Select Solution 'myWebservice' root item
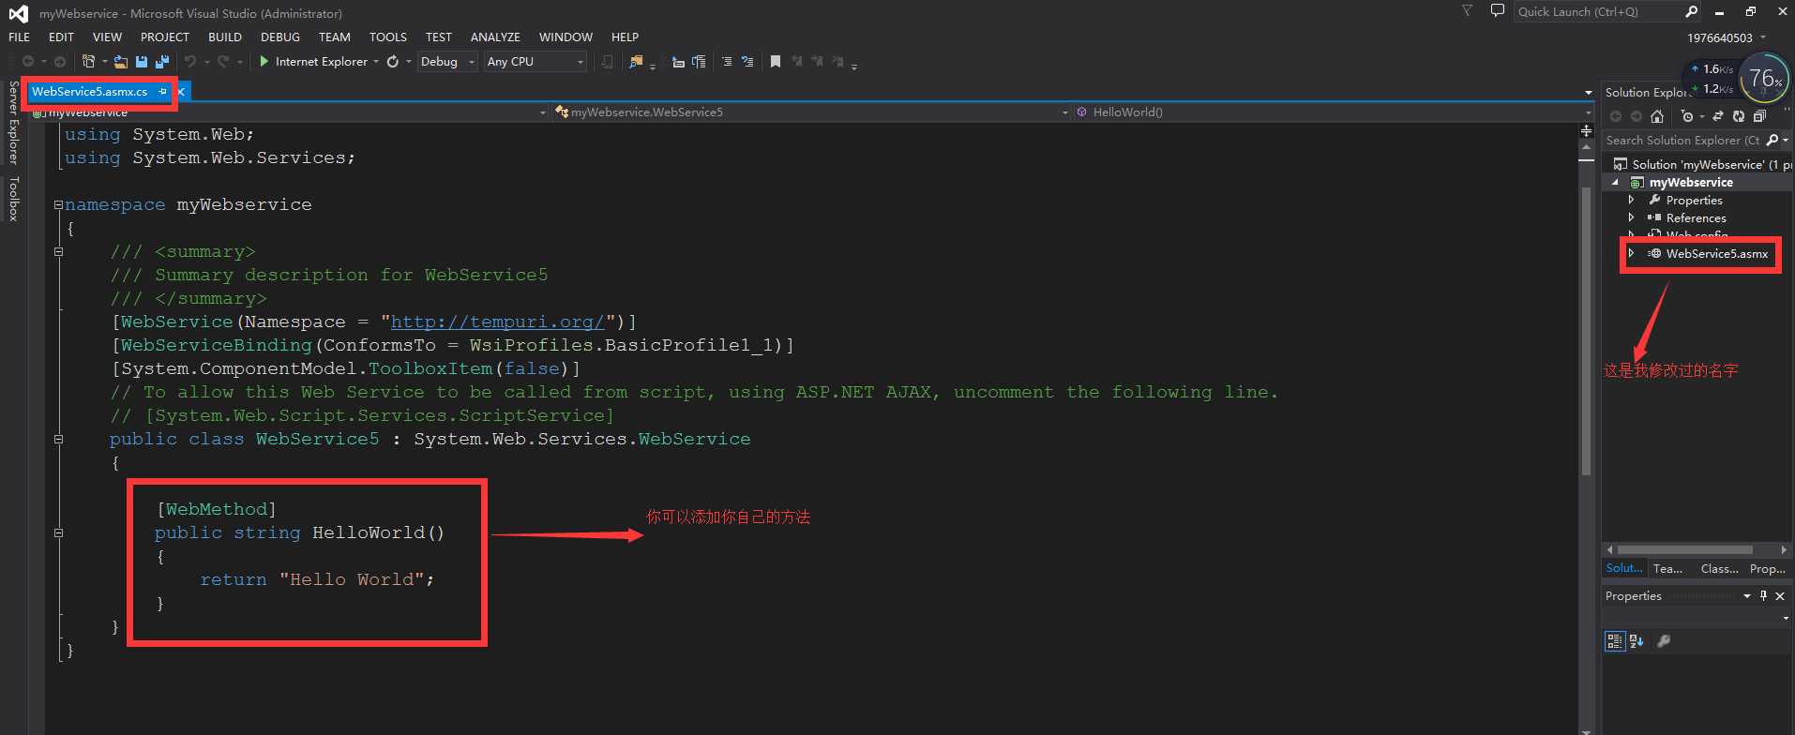Image resolution: width=1795 pixels, height=735 pixels. pyautogui.click(x=1702, y=164)
